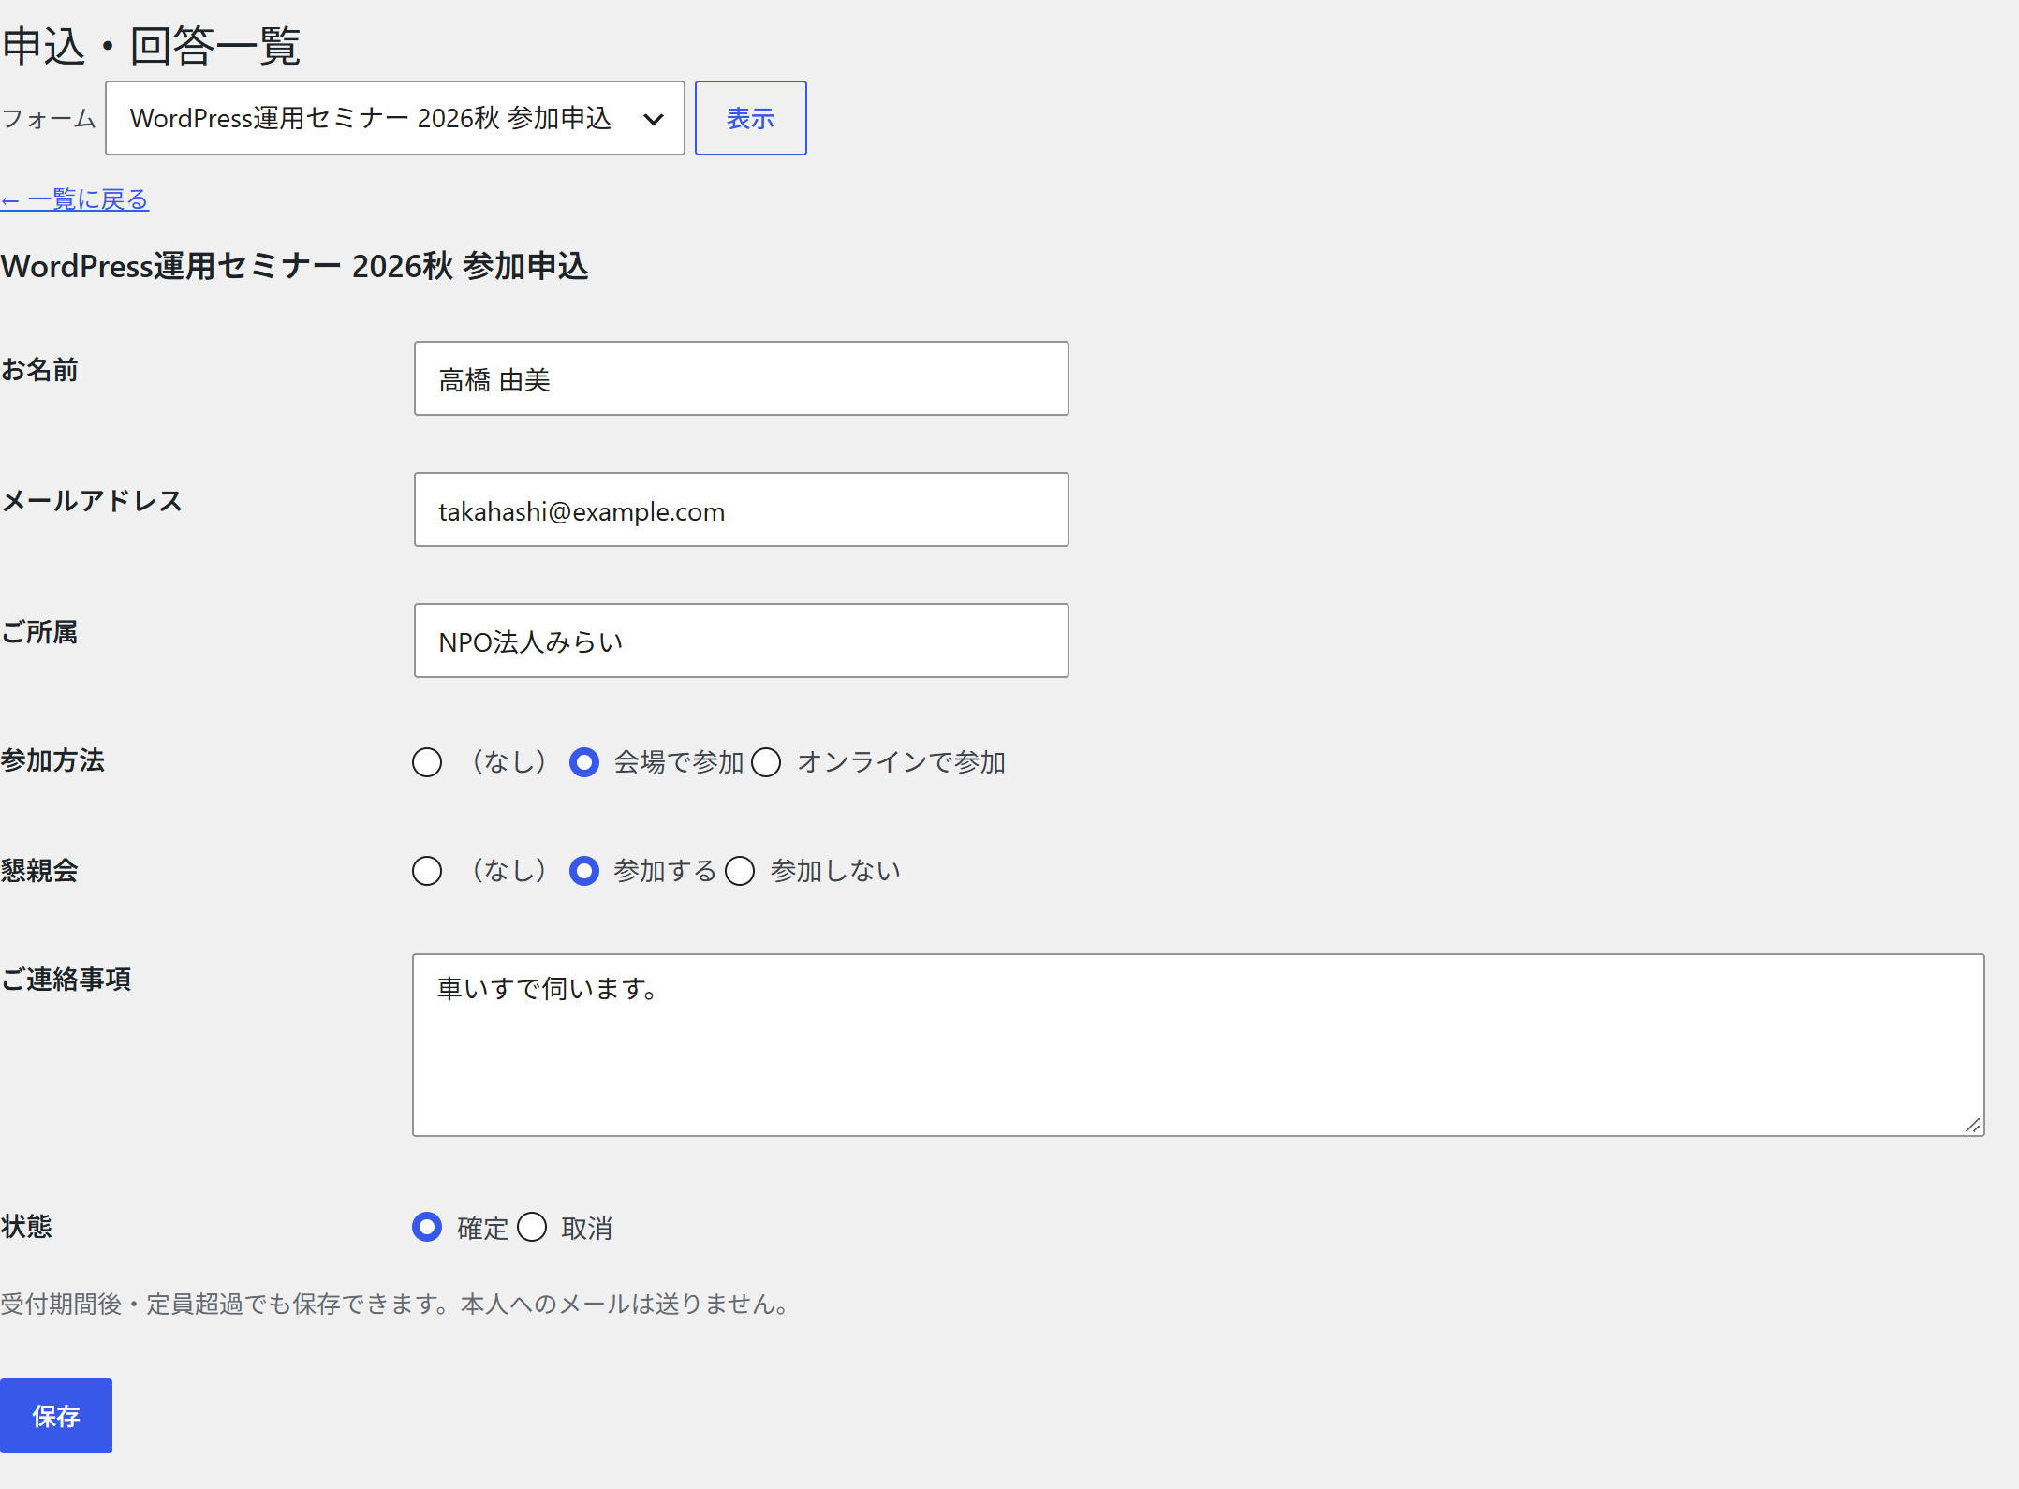Click the 保存 button
Viewport: 2019px width, 1489px height.
(x=56, y=1416)
